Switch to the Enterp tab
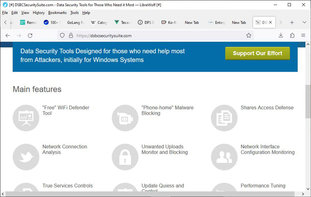Image resolution: width=311 pixels, height=197 pixels. 217,22
